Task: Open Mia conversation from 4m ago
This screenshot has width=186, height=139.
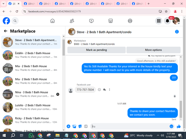Action: pyautogui.click(x=31, y=68)
